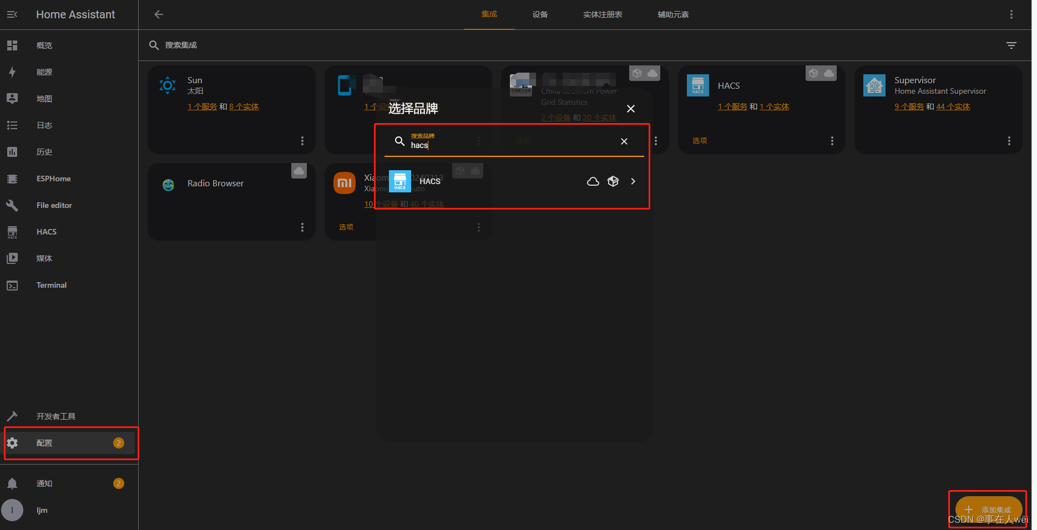Switch to the 集成 tab
1037x530 pixels.
point(489,14)
